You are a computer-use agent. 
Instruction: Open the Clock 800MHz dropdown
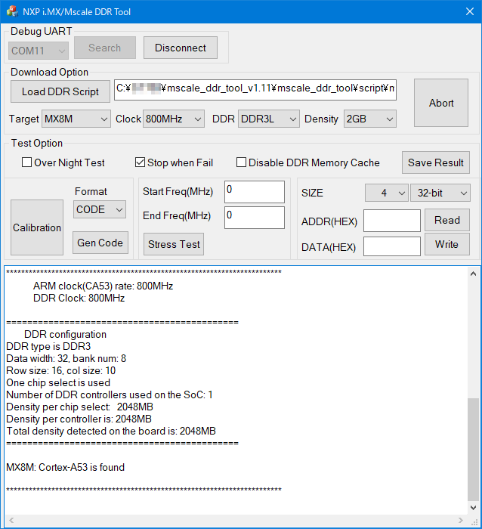coord(174,119)
